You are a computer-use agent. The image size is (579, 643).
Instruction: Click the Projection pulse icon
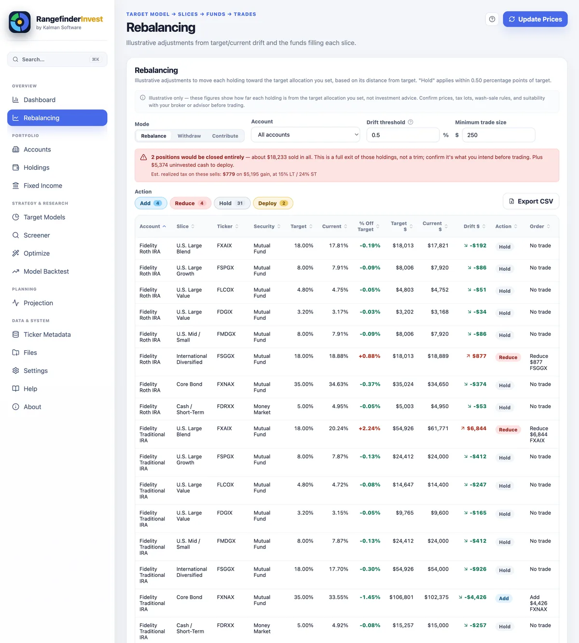15,303
